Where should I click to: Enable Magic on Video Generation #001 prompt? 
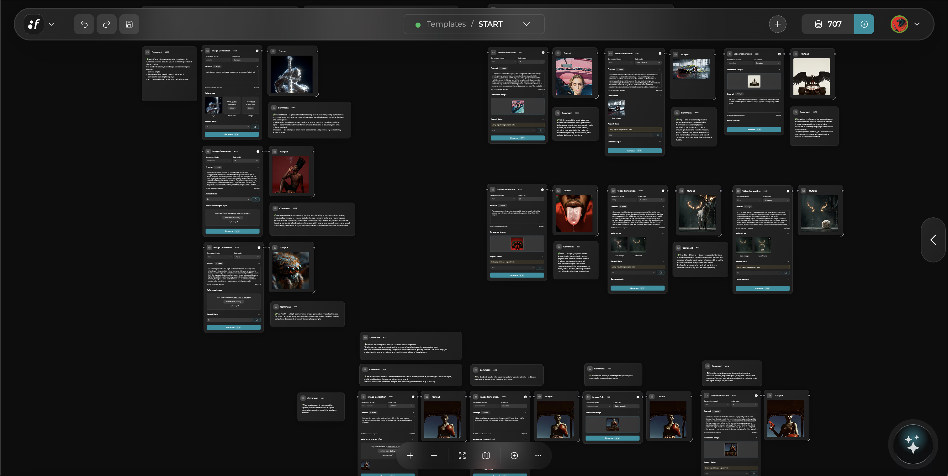(x=503, y=68)
